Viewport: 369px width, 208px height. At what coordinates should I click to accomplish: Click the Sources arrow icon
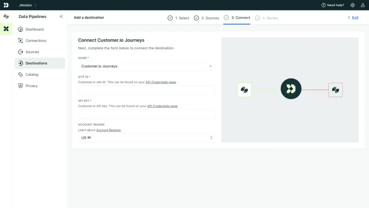(x=20, y=52)
